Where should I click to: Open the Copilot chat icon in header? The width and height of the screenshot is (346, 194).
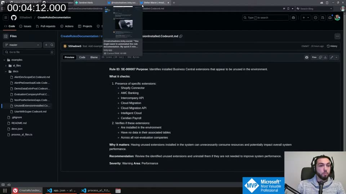pos(293,18)
